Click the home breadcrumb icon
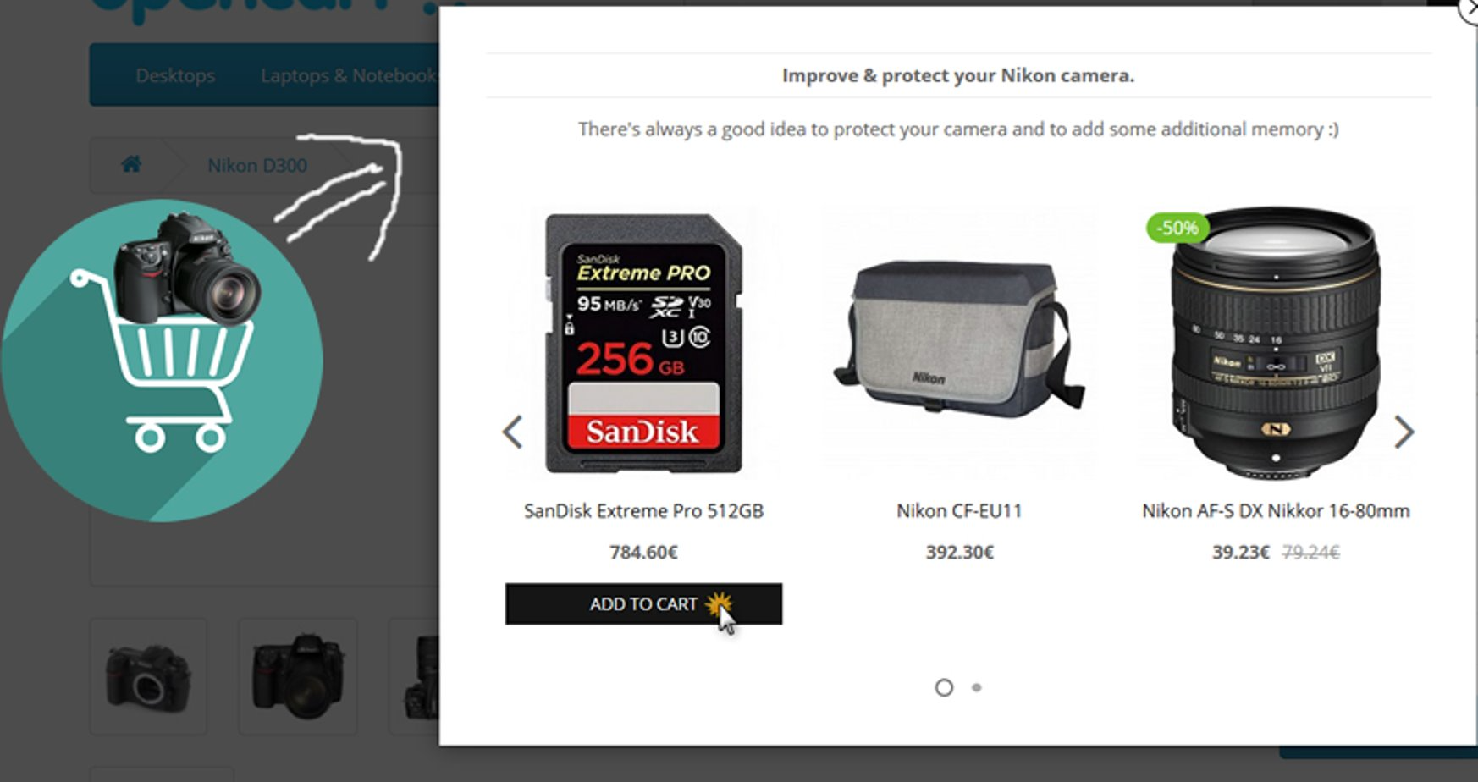1478x782 pixels. 131,164
